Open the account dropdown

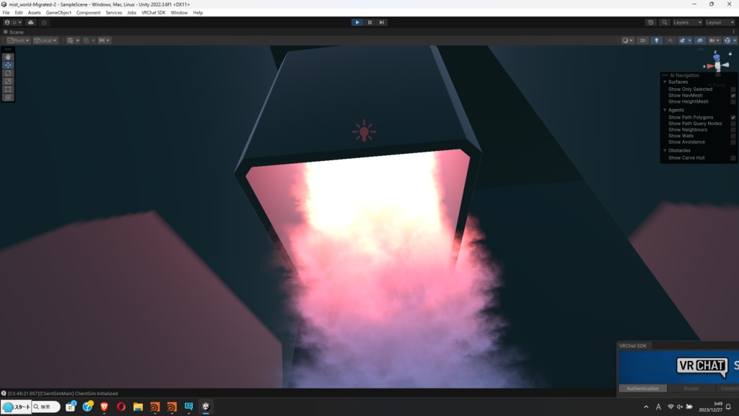pyautogui.click(x=13, y=22)
